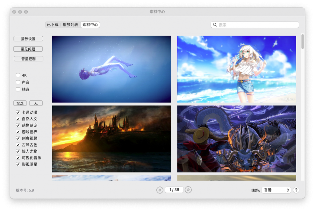Enable the 声音 filter checkbox
This screenshot has width=315, height=211.
(18, 82)
